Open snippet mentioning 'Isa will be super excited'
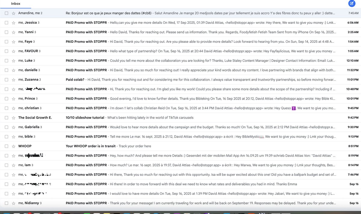The image size is (361, 214). point(223,175)
